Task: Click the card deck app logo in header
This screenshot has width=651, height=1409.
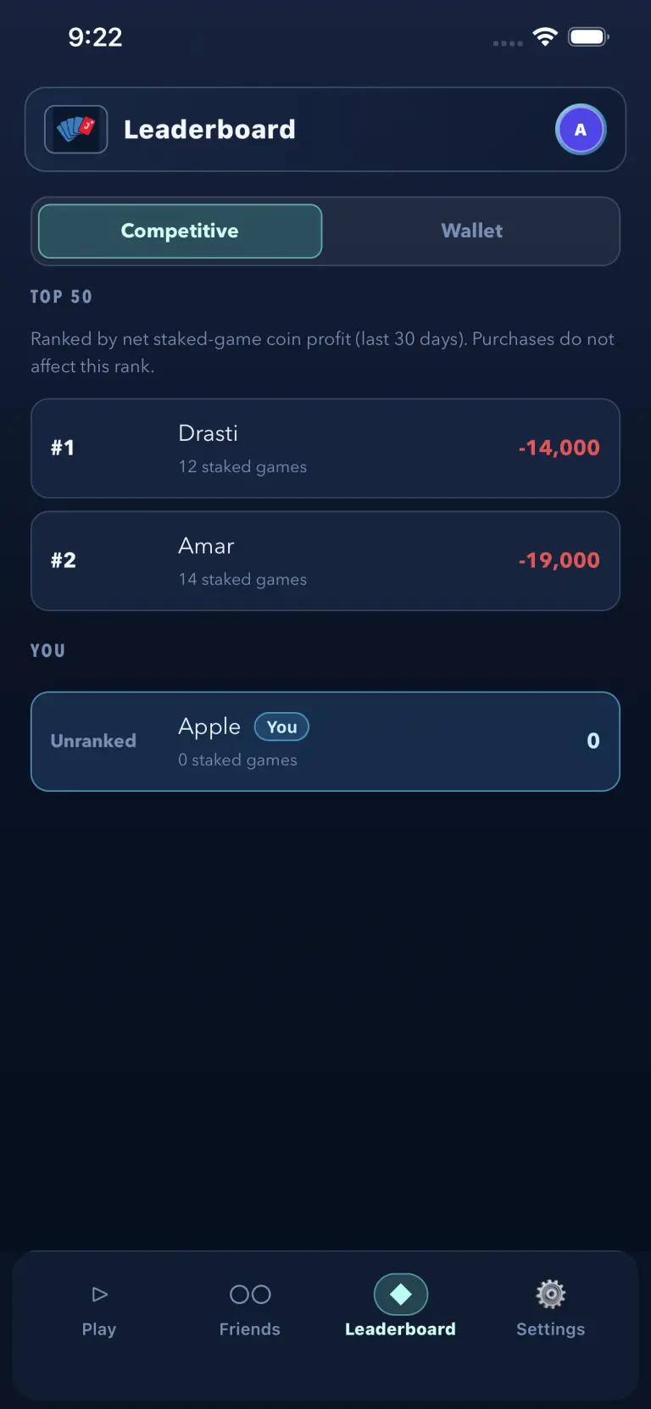Action: pyautogui.click(x=75, y=129)
